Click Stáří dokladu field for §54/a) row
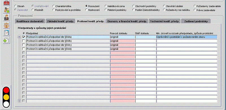Screen dimensions: 226x110 pyautogui.click(x=145, y=37)
